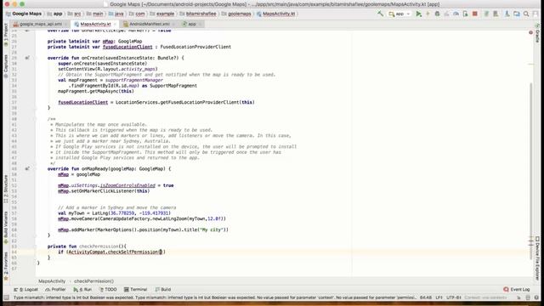Click the override gutter icon beside onMapReady
The image size is (544, 306).
coord(27,169)
